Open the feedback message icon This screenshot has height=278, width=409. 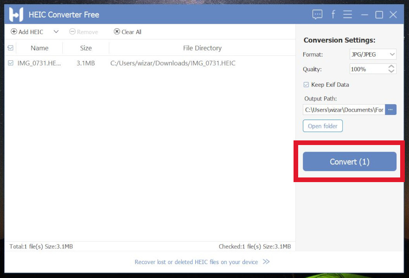point(317,14)
